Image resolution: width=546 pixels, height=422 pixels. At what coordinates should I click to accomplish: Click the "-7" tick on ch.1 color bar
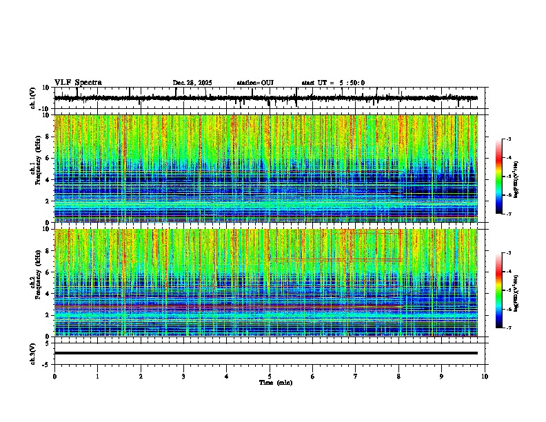(x=508, y=214)
